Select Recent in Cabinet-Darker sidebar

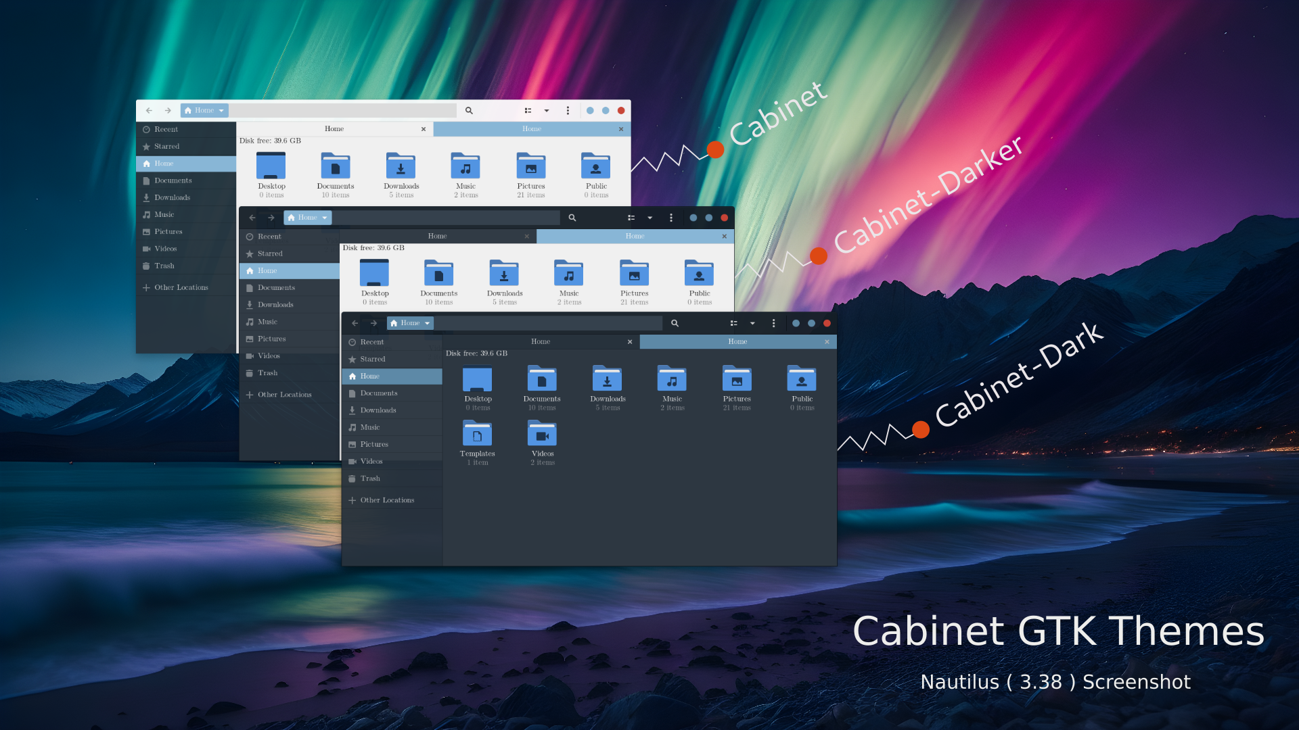(x=290, y=237)
